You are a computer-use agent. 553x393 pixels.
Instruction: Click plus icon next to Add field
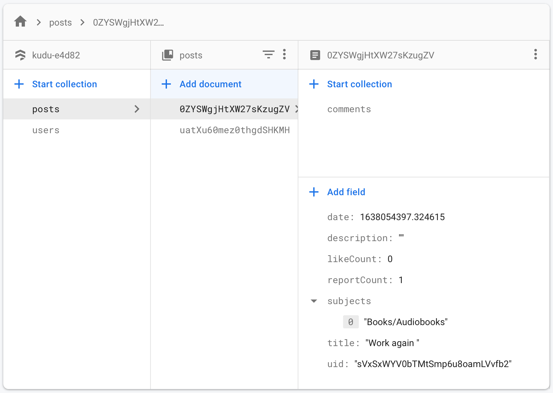pyautogui.click(x=314, y=192)
